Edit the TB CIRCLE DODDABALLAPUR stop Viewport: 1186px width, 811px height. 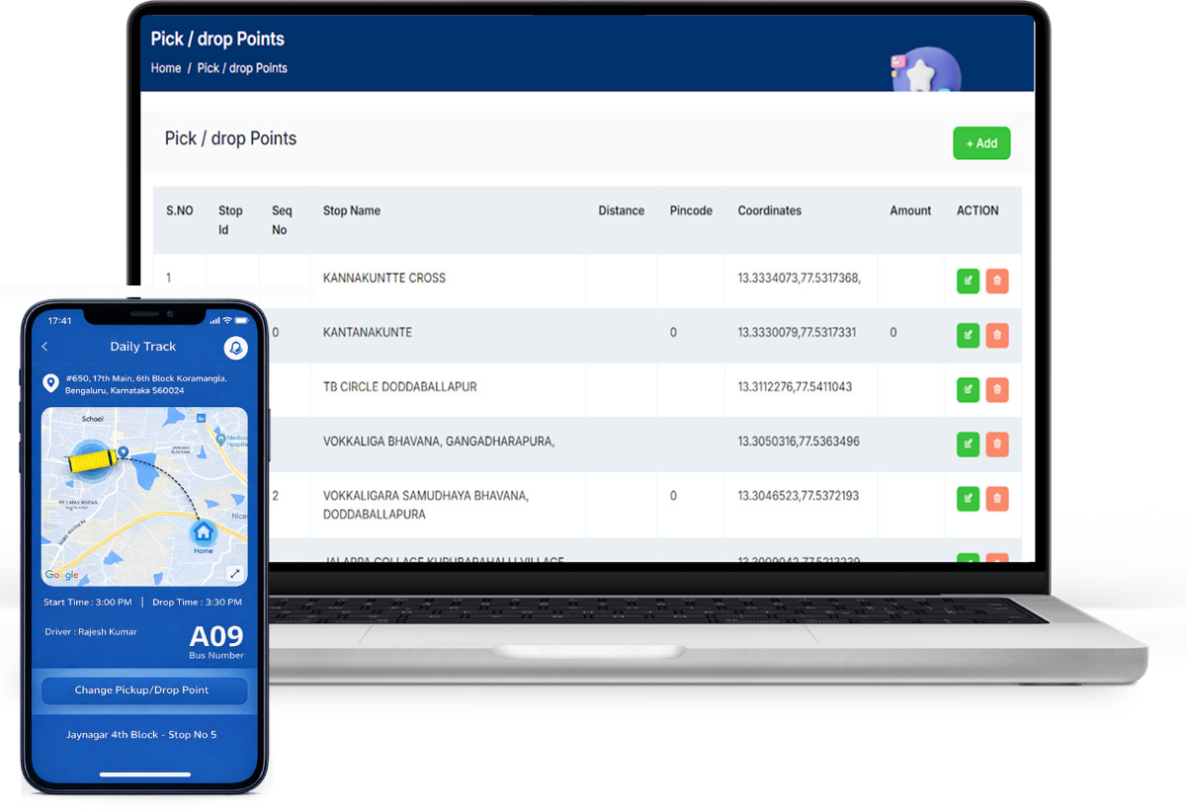[968, 389]
